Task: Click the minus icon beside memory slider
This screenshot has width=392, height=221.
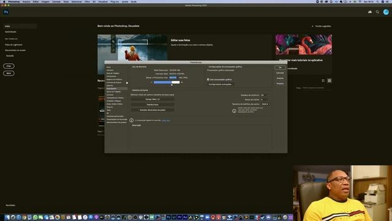Action: tap(151, 82)
